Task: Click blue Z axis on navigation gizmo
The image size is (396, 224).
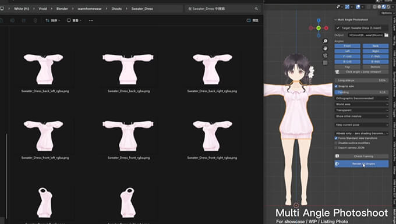Action: 319,20
